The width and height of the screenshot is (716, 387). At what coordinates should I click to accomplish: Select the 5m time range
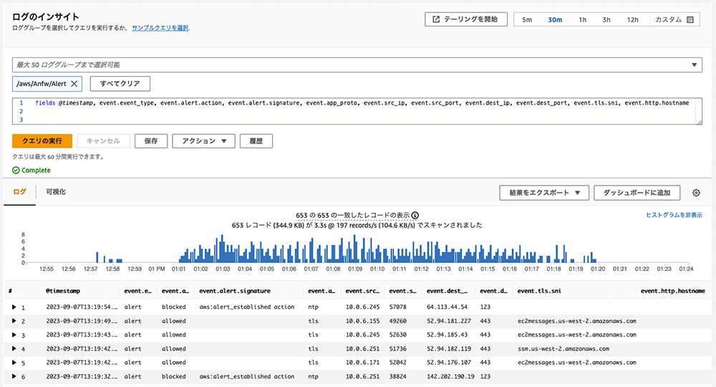pyautogui.click(x=527, y=19)
